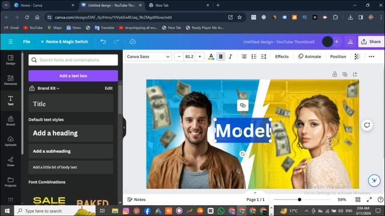Viewport: 385px width, 216px height.
Task: Open Resize & Magic Switch
Action: [x=64, y=41]
